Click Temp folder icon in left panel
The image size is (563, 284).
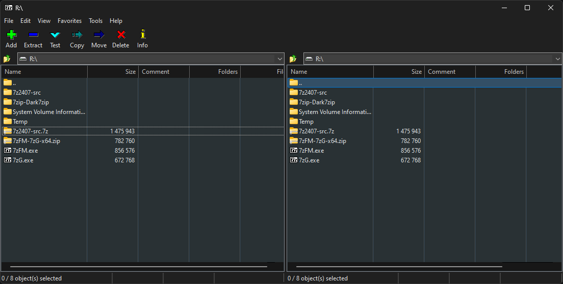coord(8,122)
